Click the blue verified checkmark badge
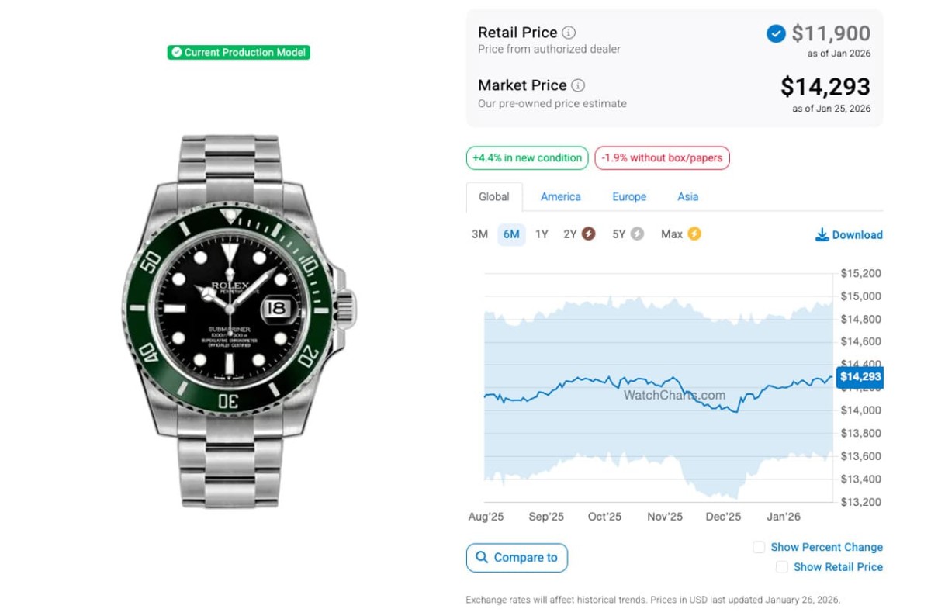Viewport: 931px width, 616px height. tap(776, 33)
